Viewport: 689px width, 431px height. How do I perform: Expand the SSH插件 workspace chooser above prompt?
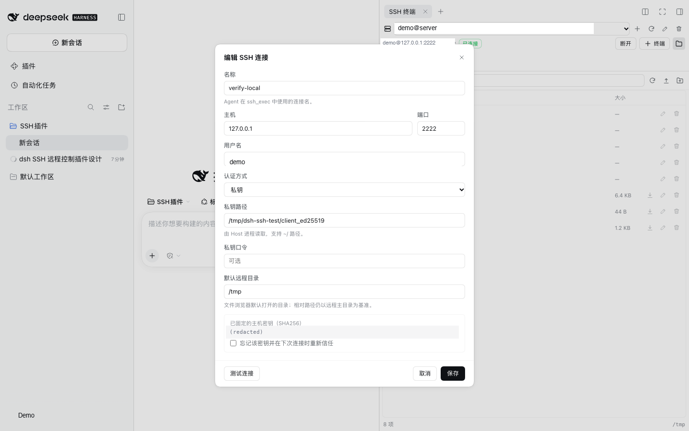click(169, 202)
